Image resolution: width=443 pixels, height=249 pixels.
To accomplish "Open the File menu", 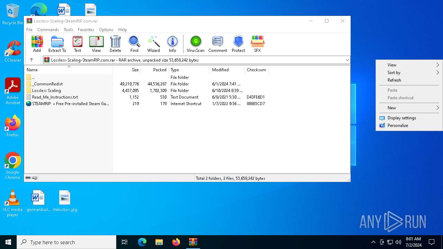I will pos(29,30).
